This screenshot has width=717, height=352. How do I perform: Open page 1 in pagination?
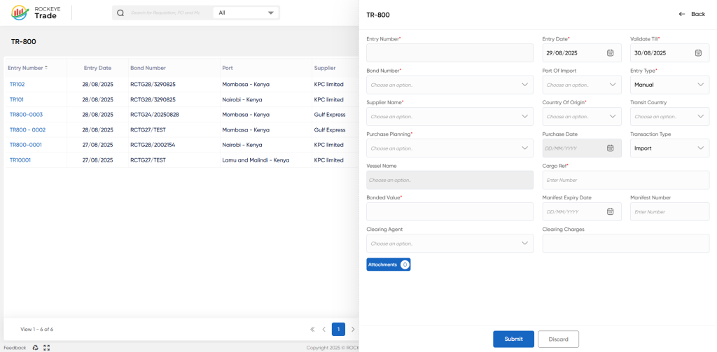[338, 329]
